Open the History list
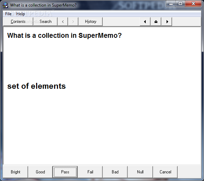The width and height of the screenshot is (204, 181). click(x=91, y=21)
